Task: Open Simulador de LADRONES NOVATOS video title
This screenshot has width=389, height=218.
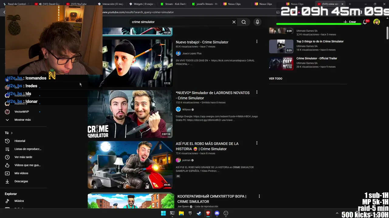Action: pyautogui.click(x=213, y=95)
